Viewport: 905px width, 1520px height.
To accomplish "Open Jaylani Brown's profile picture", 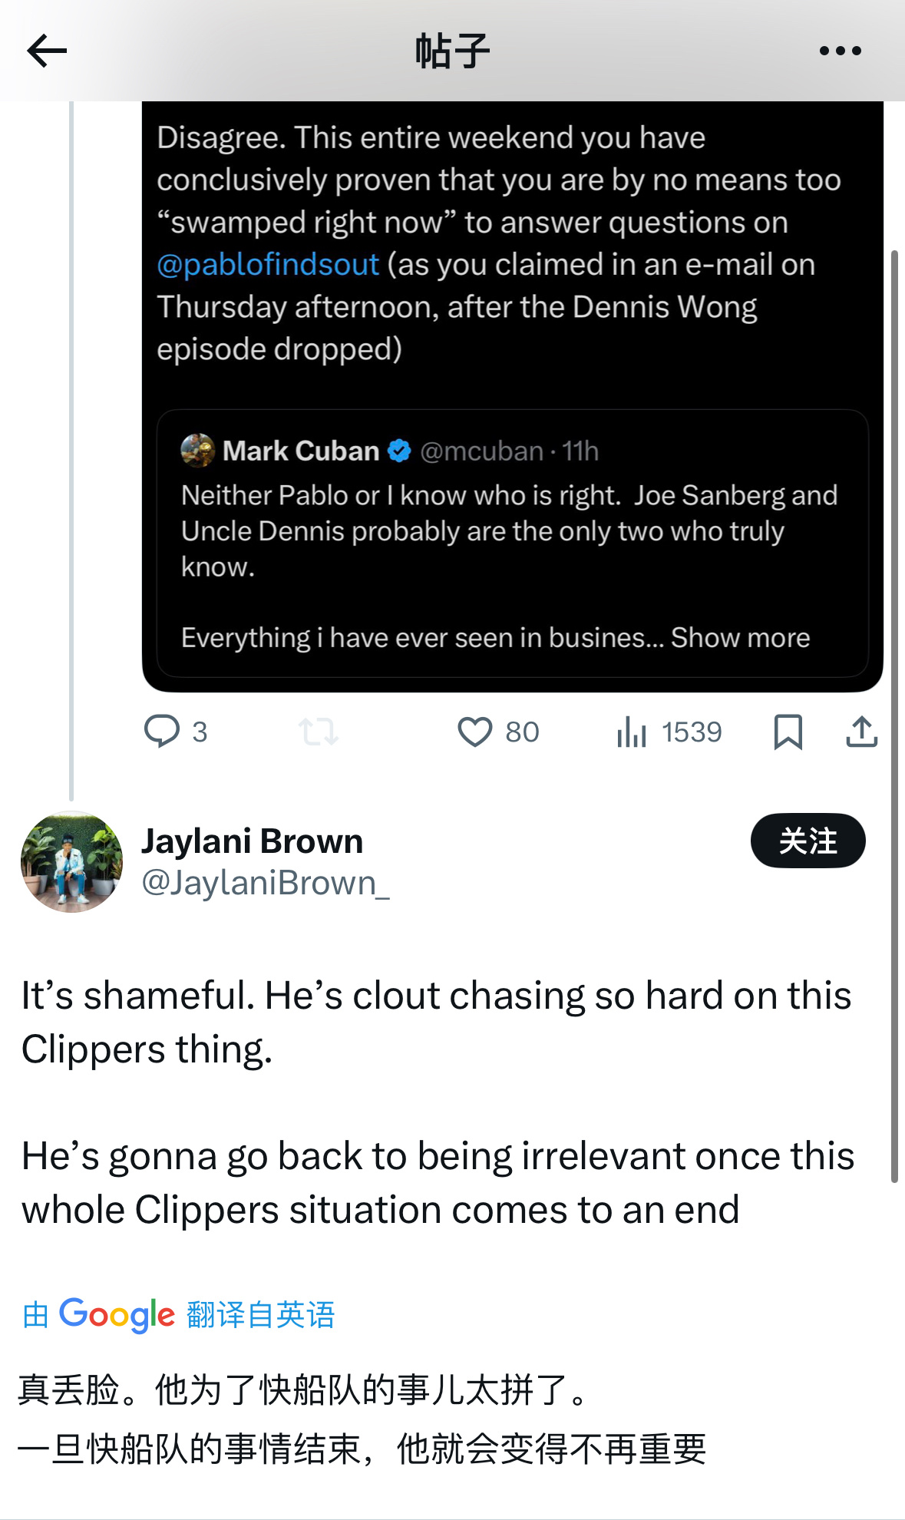I will 71,861.
